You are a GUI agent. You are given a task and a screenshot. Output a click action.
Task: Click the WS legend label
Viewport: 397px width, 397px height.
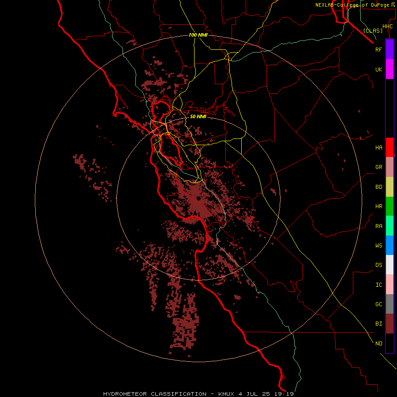tap(379, 246)
